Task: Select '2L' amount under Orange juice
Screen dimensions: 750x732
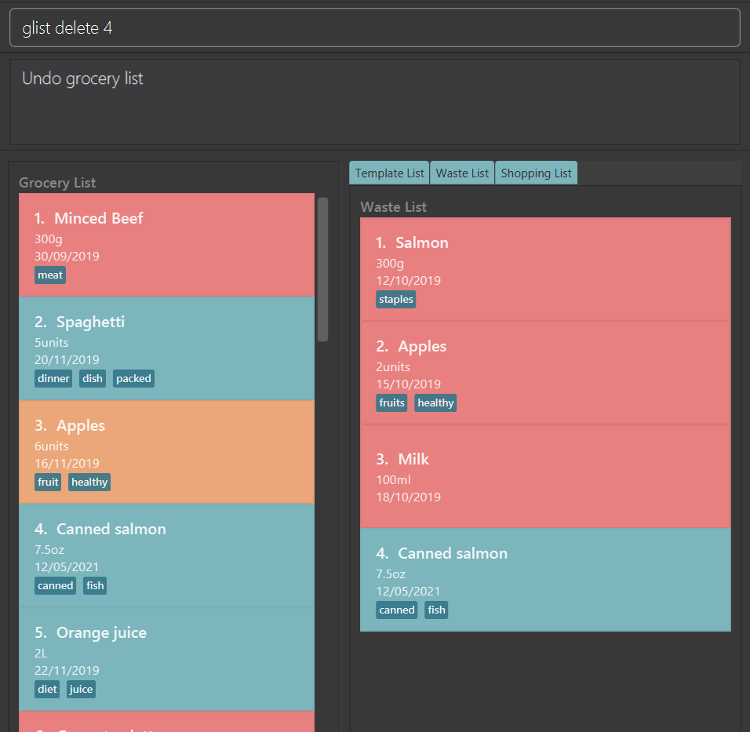Action: point(41,653)
